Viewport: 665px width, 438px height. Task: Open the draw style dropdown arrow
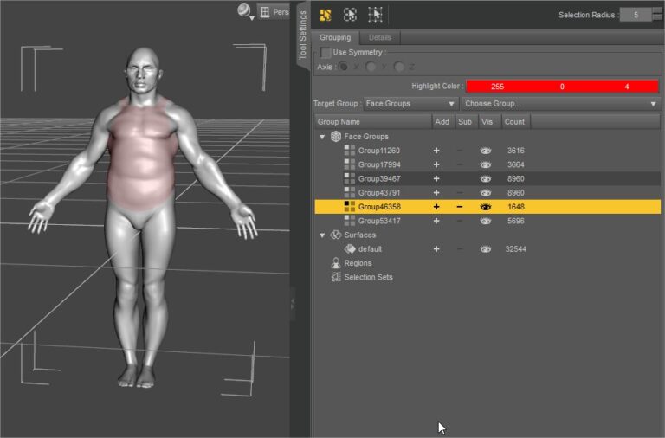(252, 18)
